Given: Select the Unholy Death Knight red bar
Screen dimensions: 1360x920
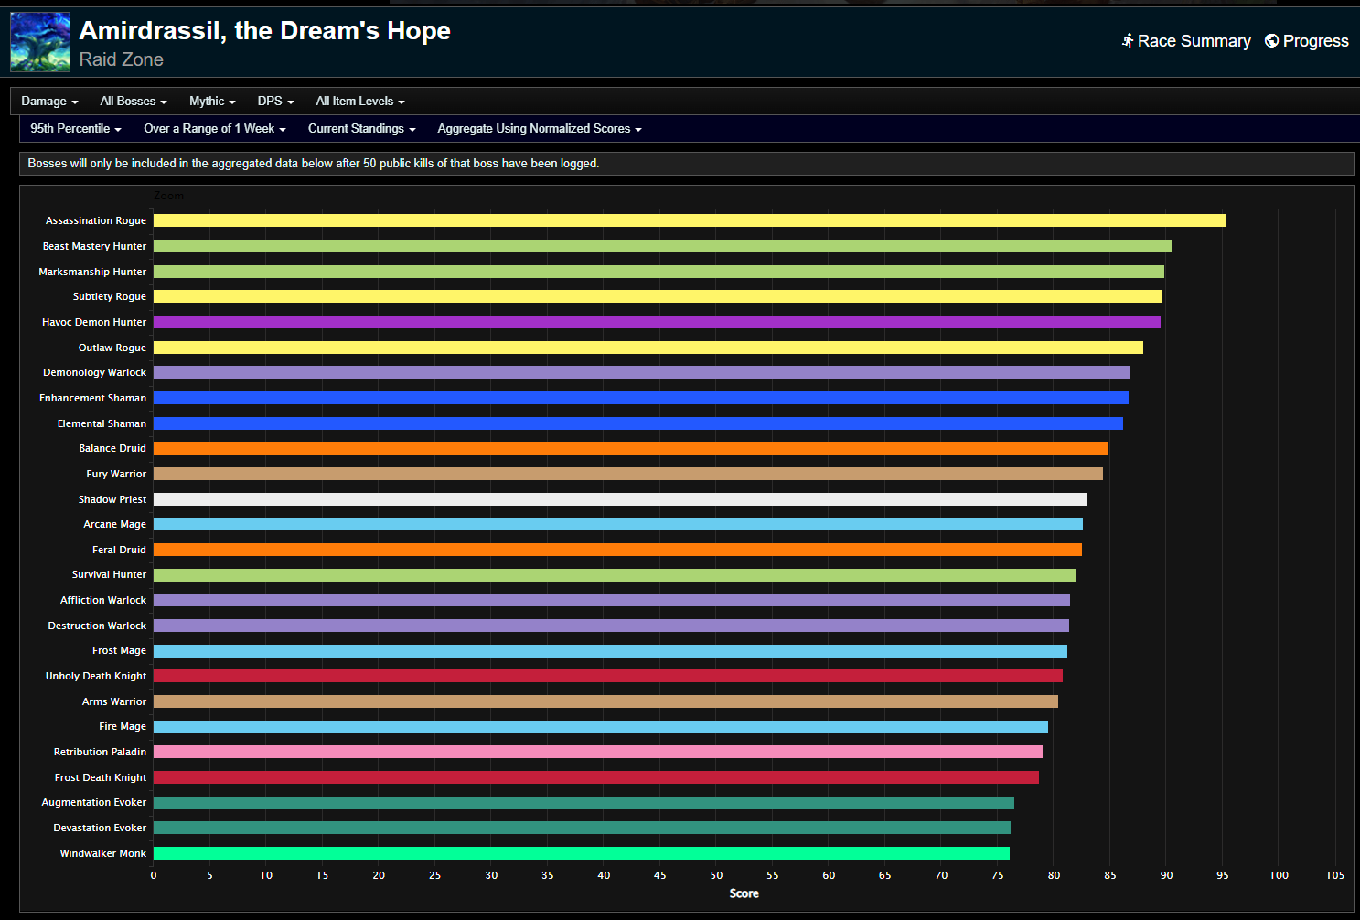Looking at the screenshot, I should (608, 676).
